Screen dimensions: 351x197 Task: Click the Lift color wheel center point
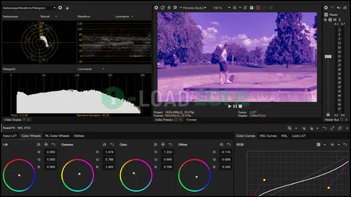pos(19,175)
